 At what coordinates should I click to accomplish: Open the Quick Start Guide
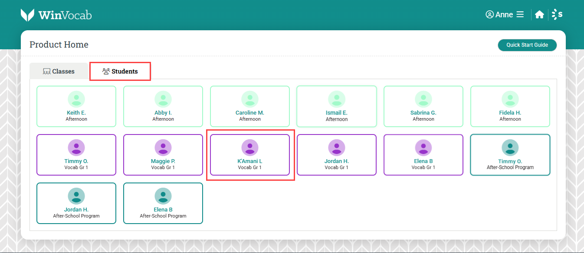[527, 45]
